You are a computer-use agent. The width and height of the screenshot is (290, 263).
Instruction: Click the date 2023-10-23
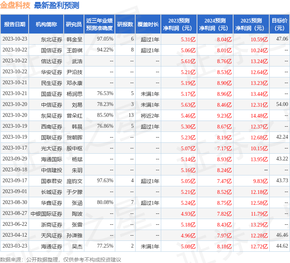pos(15,39)
